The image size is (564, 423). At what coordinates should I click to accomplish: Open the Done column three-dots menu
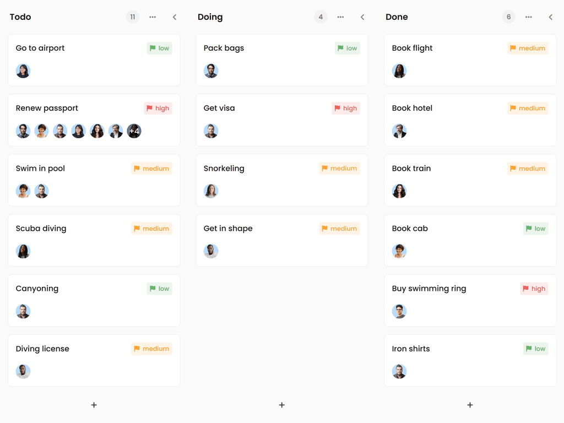529,17
